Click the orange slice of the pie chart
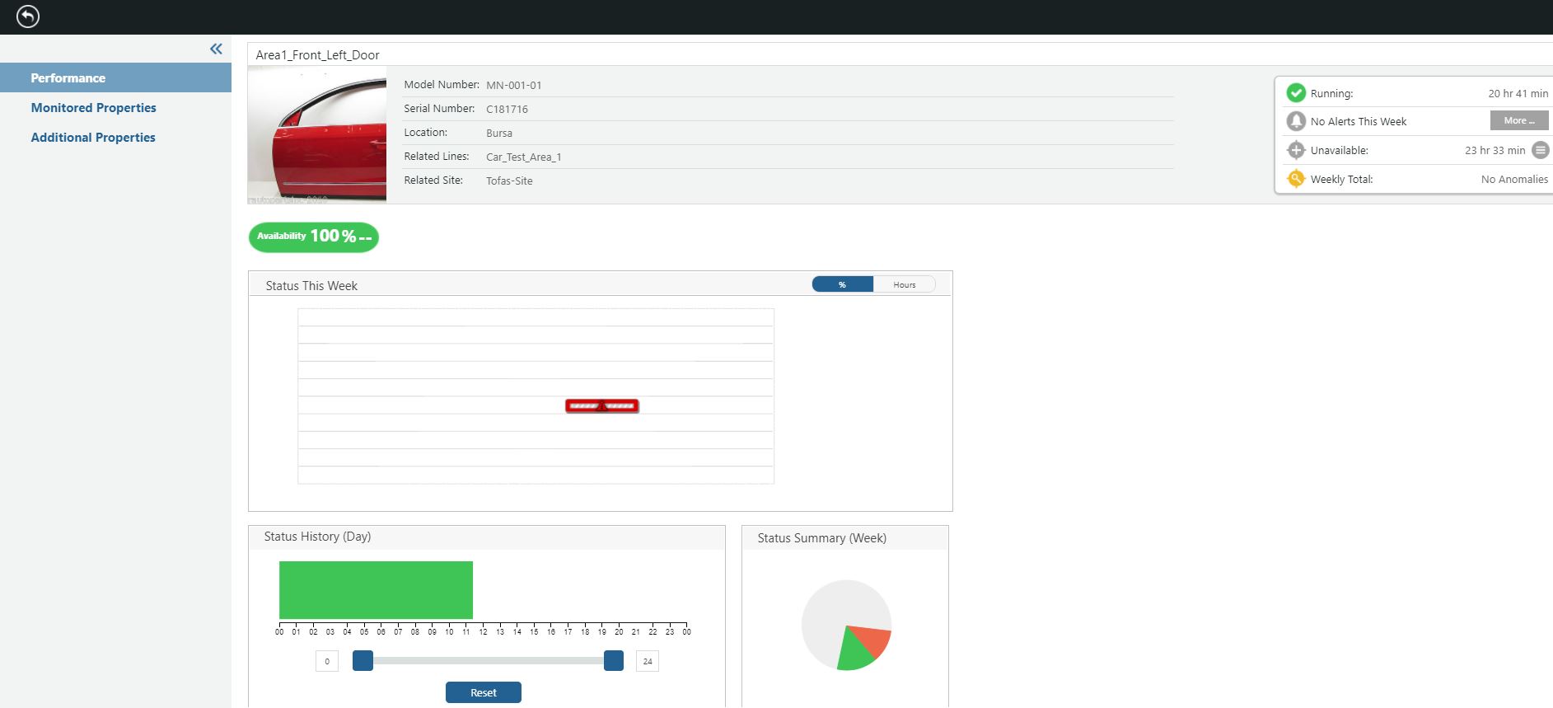Image resolution: width=1553 pixels, height=708 pixels. click(873, 640)
